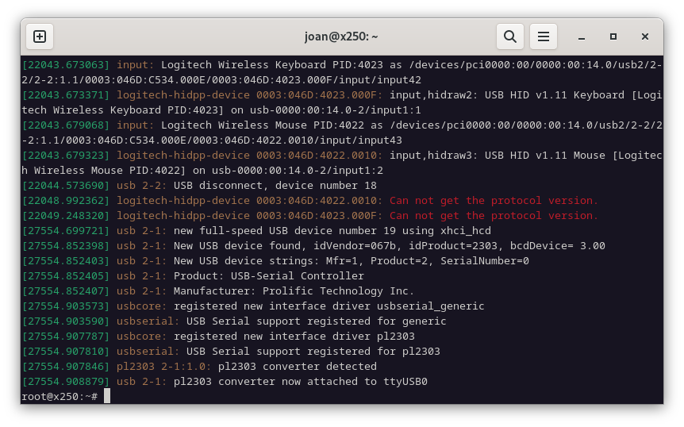Viewport: 684px width, 427px height.
Task: Click timestamp 22044.573690 on disconnect line
Action: 65,186
